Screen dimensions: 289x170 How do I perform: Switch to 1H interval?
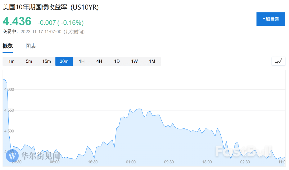click(x=82, y=61)
